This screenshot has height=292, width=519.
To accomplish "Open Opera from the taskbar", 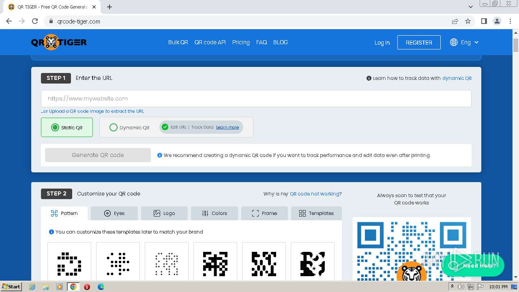I will [x=87, y=287].
